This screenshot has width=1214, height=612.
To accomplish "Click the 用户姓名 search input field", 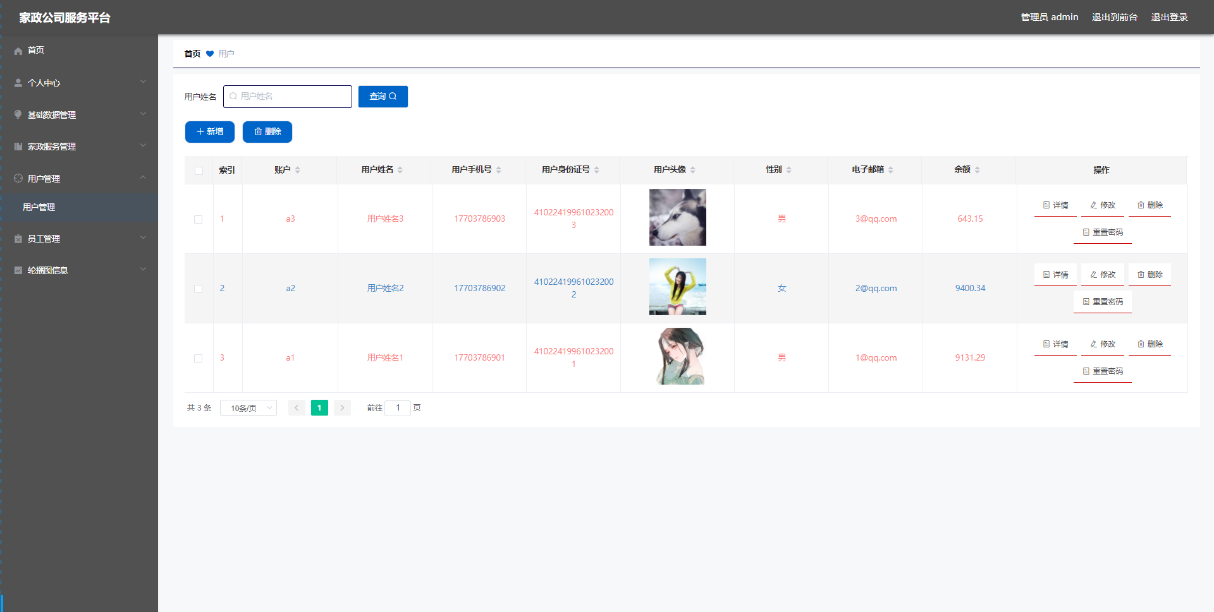I will pyautogui.click(x=288, y=97).
